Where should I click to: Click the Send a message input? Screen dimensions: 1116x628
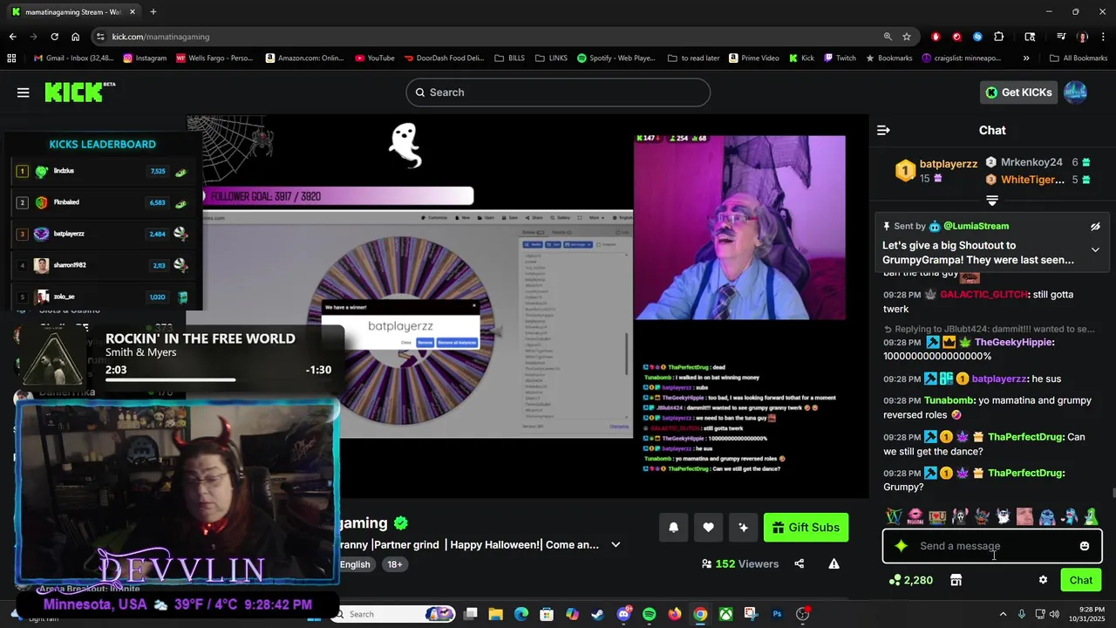tap(992, 546)
